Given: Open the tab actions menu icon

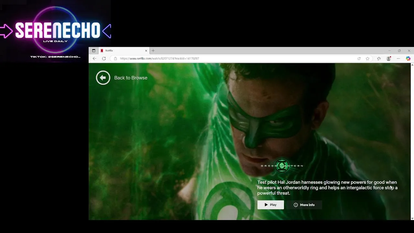Looking at the screenshot, I should pos(94,50).
